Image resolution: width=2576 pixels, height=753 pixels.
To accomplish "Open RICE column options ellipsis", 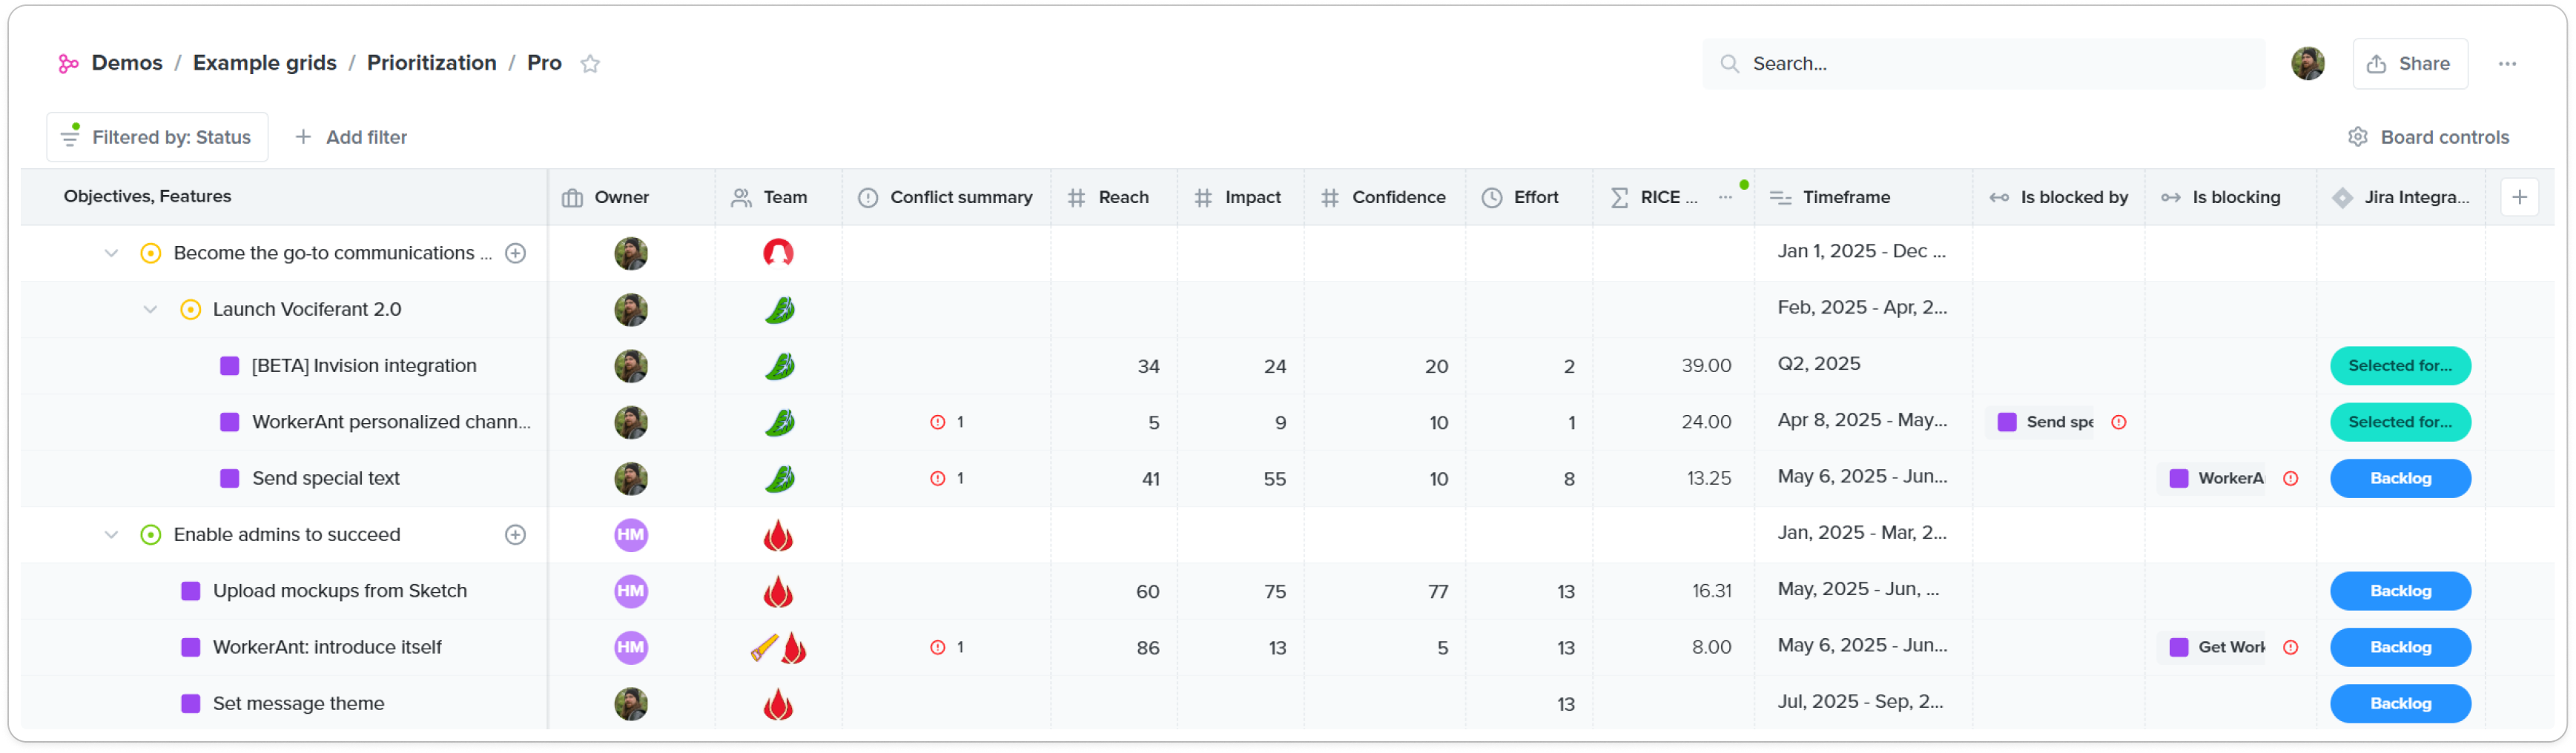I will [x=1725, y=197].
